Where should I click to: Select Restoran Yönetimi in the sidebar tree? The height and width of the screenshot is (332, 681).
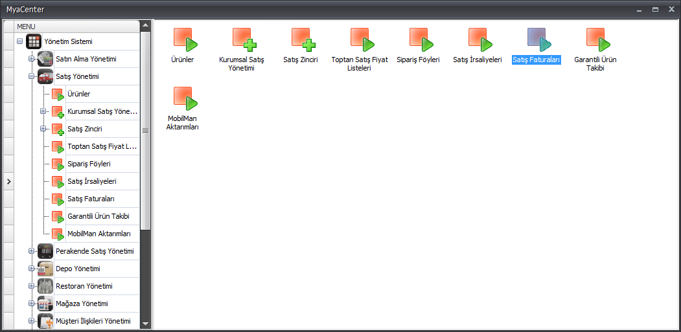[84, 286]
